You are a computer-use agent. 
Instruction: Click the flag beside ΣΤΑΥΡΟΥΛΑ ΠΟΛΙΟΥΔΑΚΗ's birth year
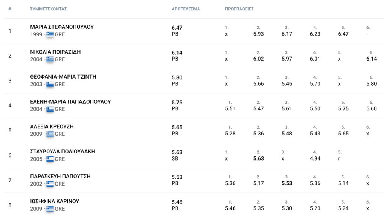(50, 159)
